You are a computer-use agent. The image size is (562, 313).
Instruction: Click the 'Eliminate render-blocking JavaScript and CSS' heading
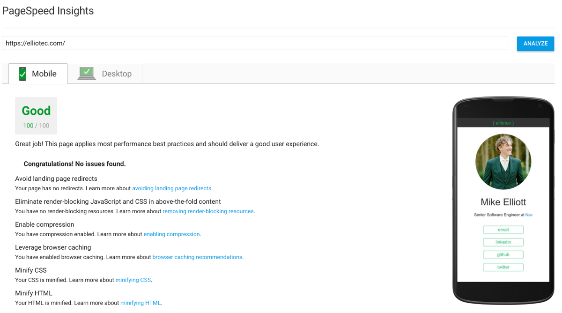(118, 201)
